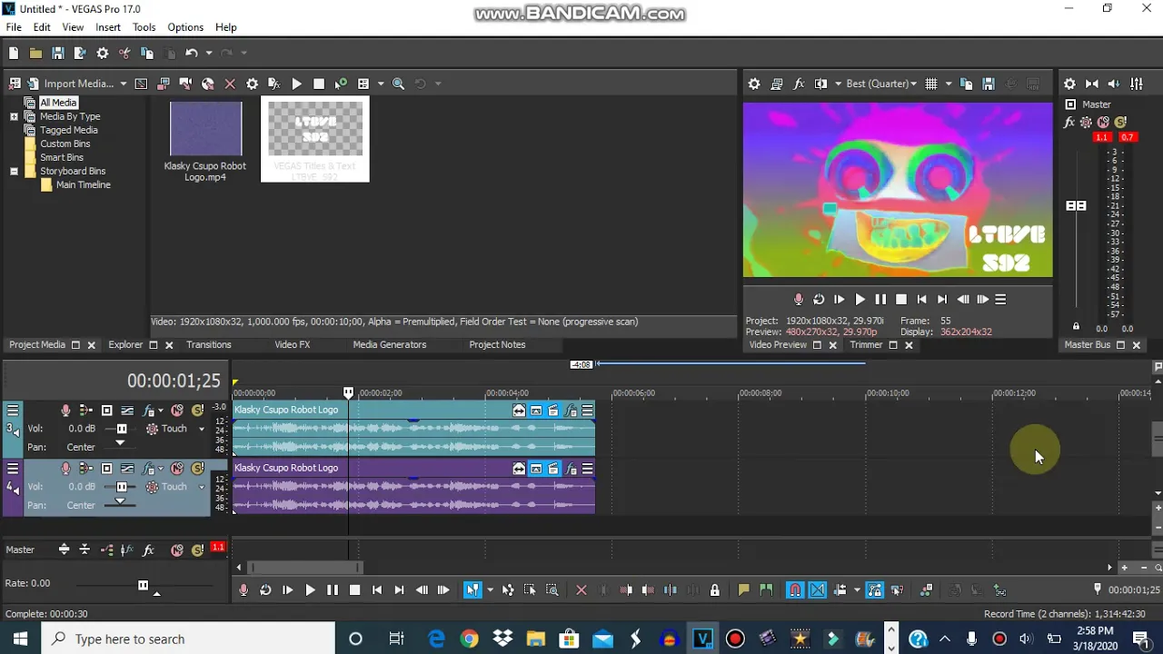The width and height of the screenshot is (1163, 654).
Task: Switch to the Video FX tab
Action: (x=293, y=345)
